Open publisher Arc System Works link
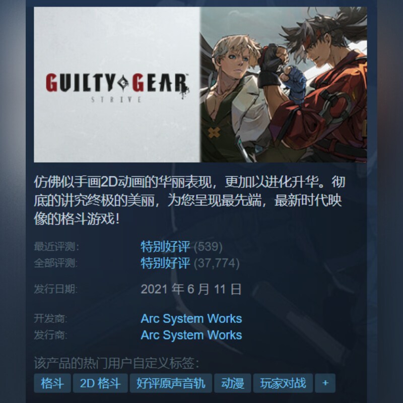This screenshot has width=403, height=403. (x=191, y=335)
